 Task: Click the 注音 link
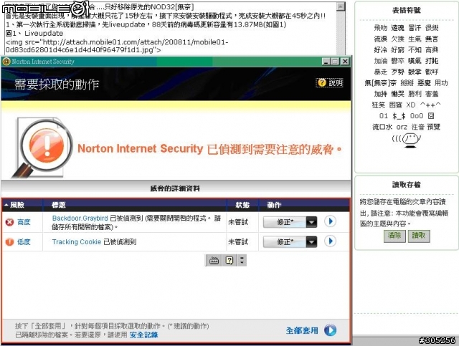pos(417,127)
